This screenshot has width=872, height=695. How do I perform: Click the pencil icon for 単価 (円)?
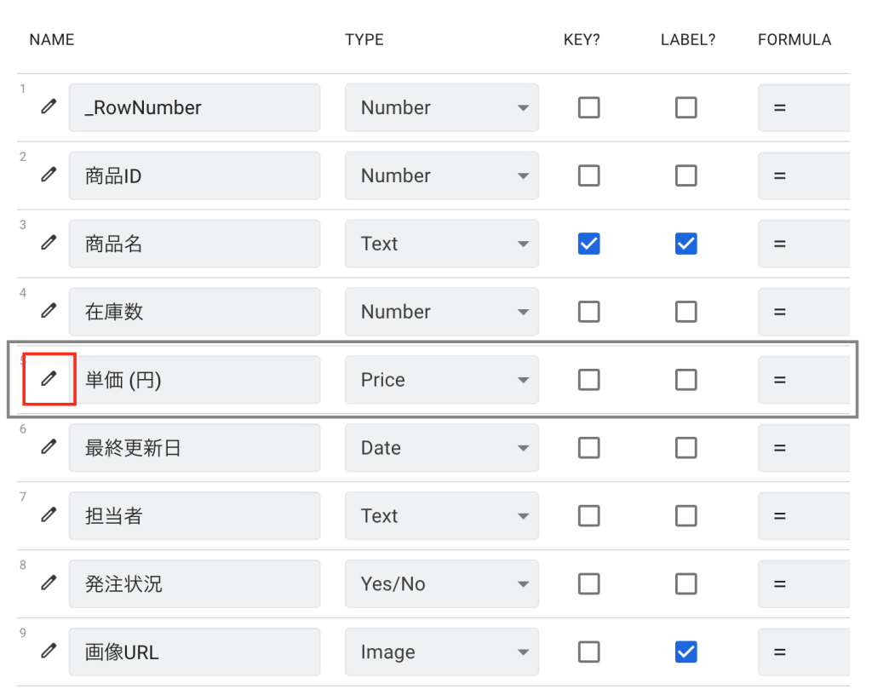tap(49, 379)
